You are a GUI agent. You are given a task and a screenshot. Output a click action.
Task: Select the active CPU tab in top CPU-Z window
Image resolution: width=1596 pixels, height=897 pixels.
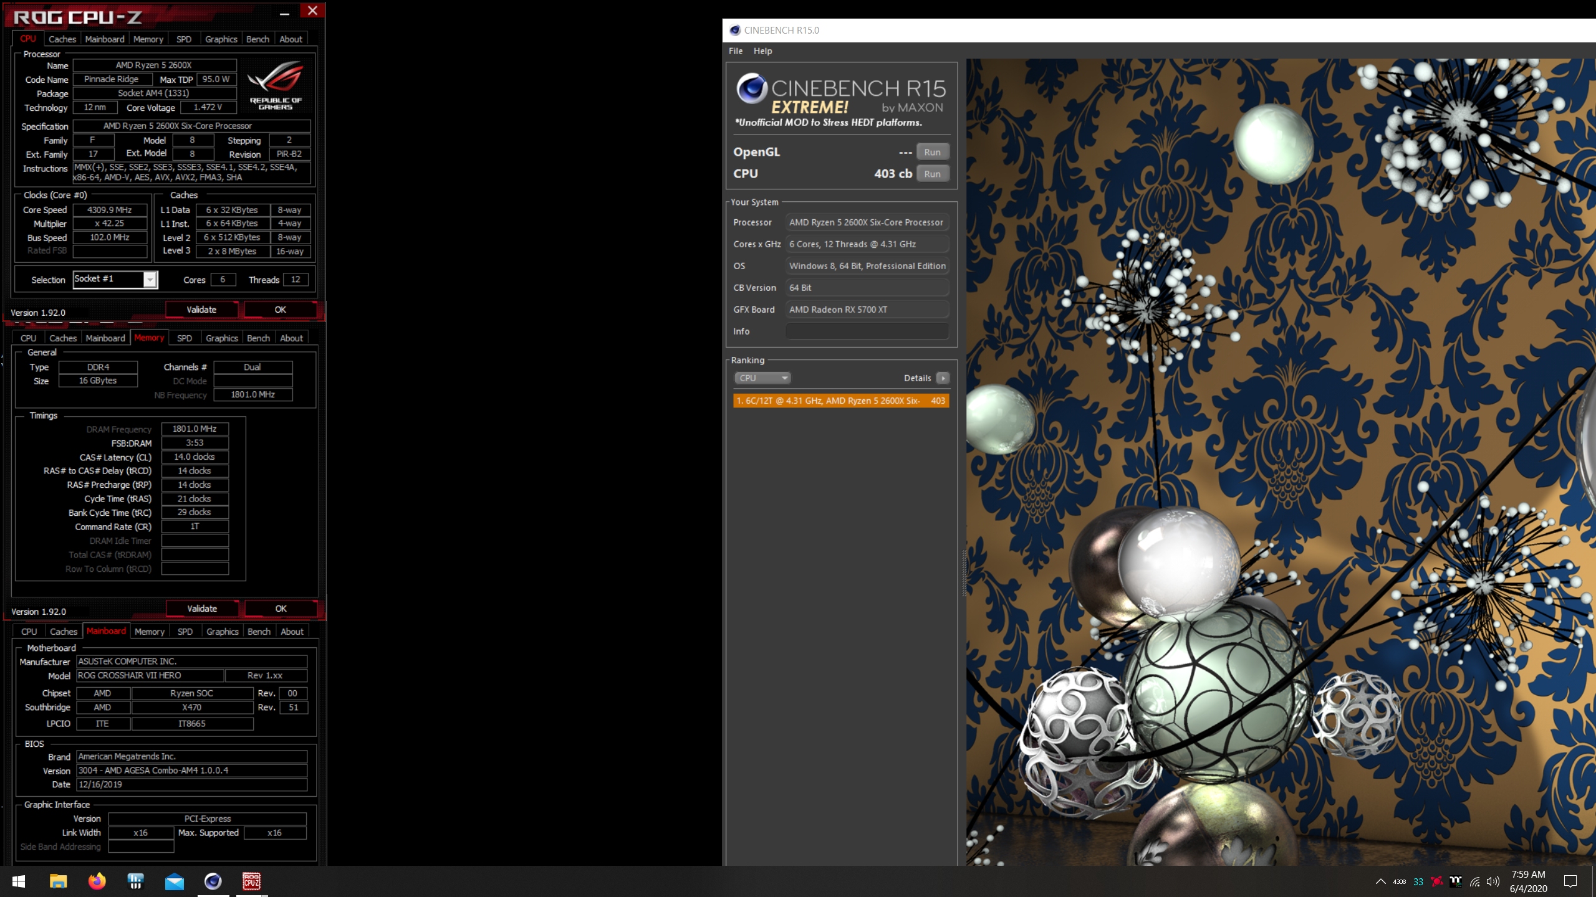tap(28, 39)
